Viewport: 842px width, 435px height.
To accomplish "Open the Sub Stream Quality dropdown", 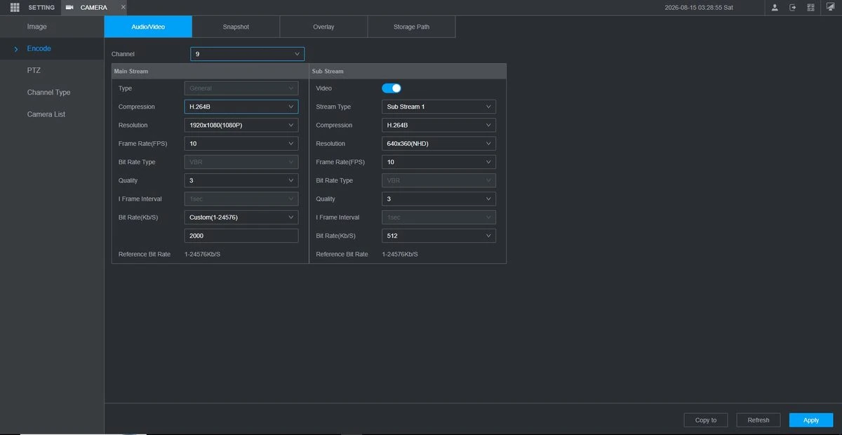I will 439,199.
